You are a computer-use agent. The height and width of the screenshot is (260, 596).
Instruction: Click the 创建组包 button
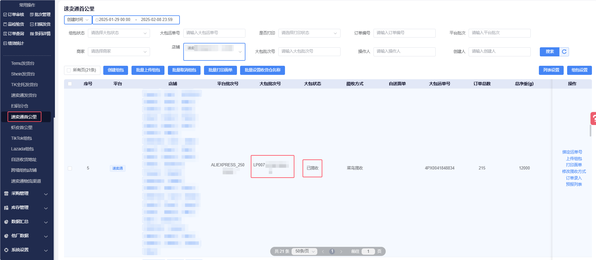116,70
